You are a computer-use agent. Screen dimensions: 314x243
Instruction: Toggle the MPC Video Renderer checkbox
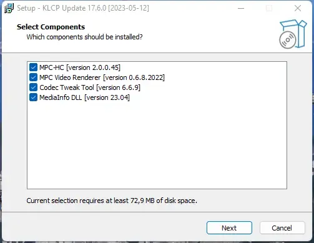pos(33,77)
